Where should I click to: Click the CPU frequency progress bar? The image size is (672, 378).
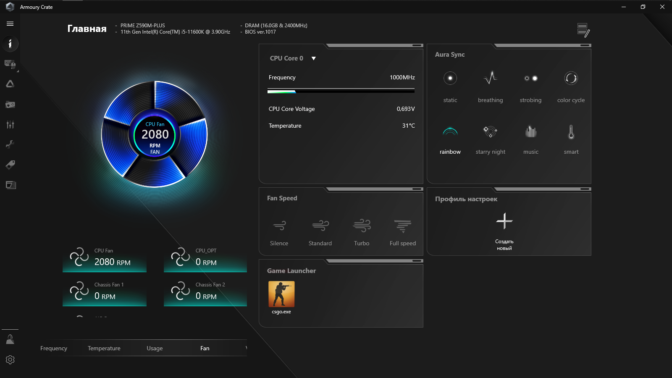click(x=341, y=91)
